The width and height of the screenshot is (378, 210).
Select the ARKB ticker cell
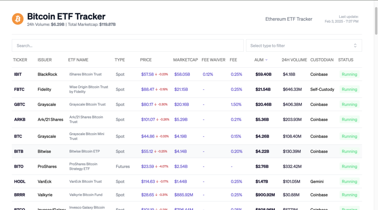20,119
